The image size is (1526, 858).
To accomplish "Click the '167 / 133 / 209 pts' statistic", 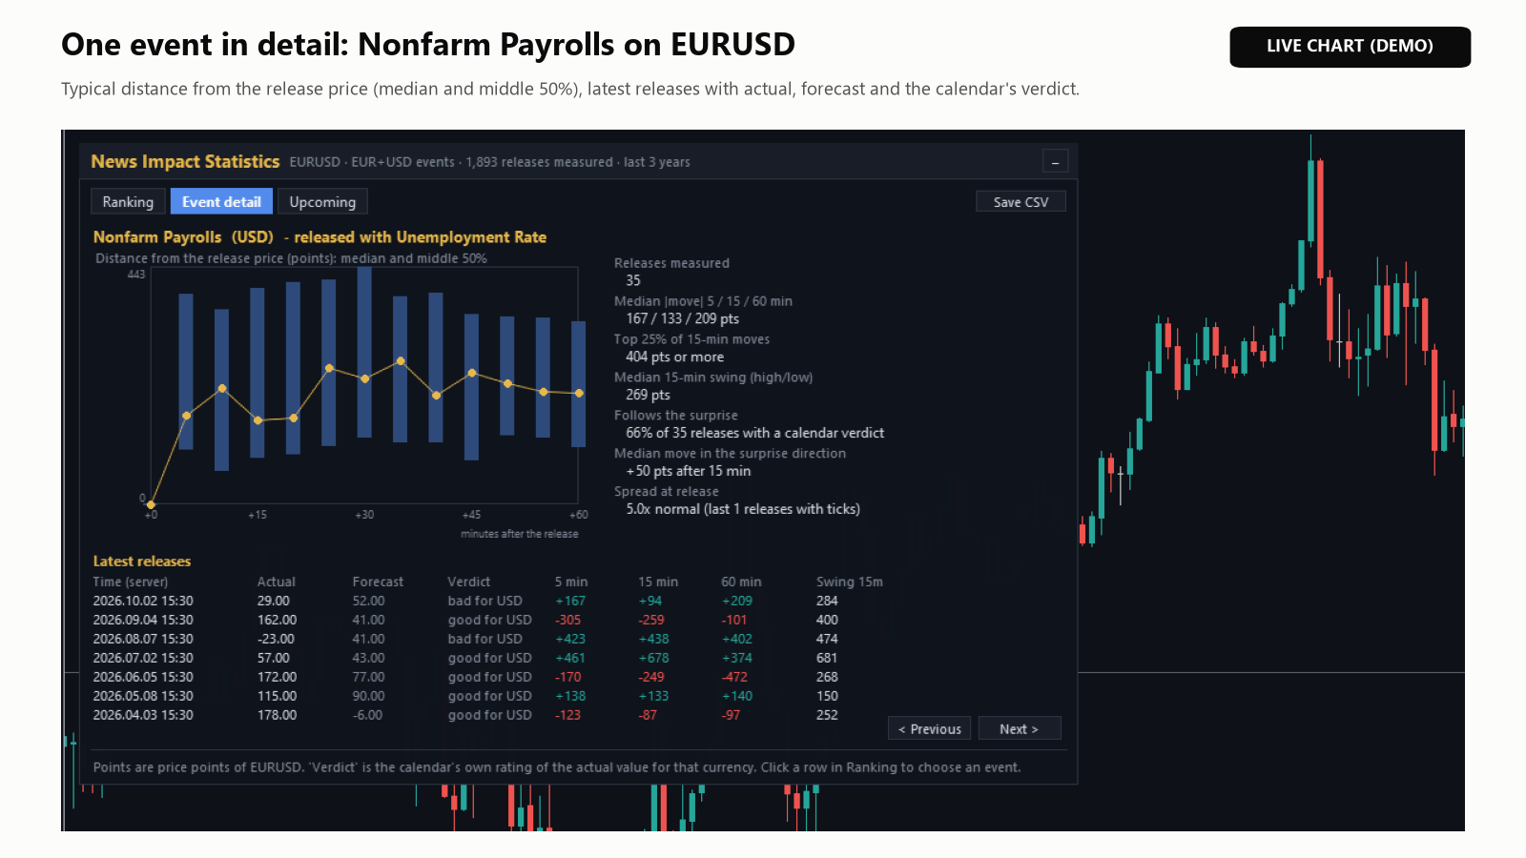I will tap(682, 319).
